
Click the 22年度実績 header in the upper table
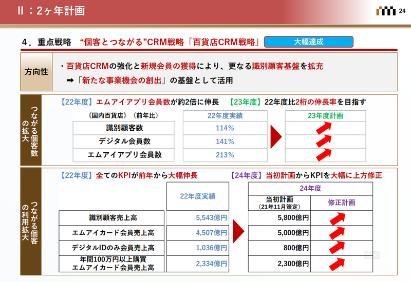coord(225,116)
